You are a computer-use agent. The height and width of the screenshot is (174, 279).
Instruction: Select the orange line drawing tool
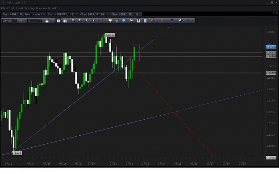point(152,20)
